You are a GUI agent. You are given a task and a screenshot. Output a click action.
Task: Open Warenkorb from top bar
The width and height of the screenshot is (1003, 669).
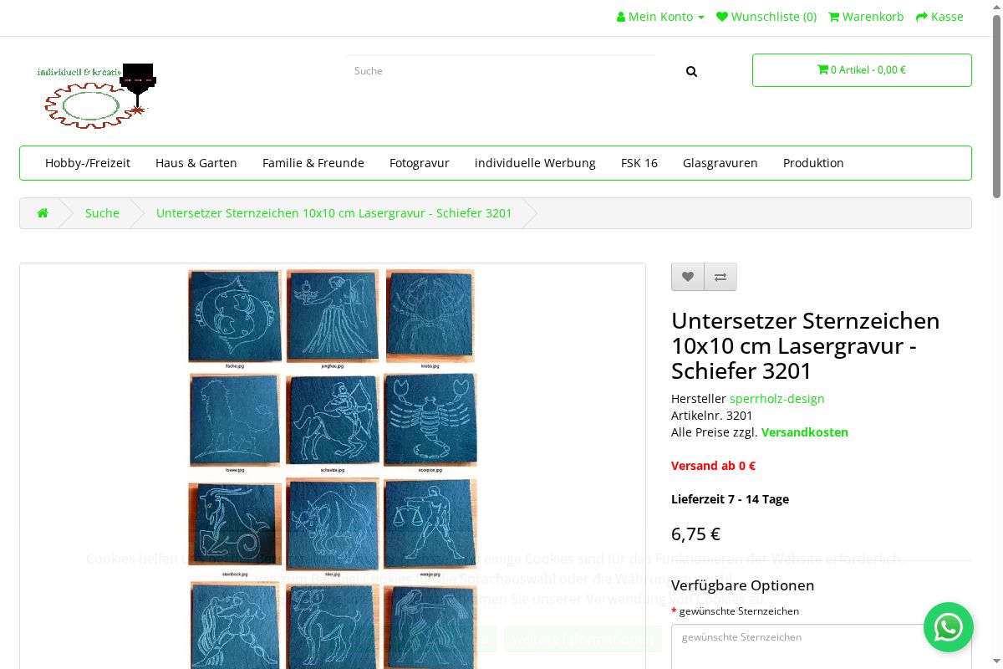pos(866,17)
